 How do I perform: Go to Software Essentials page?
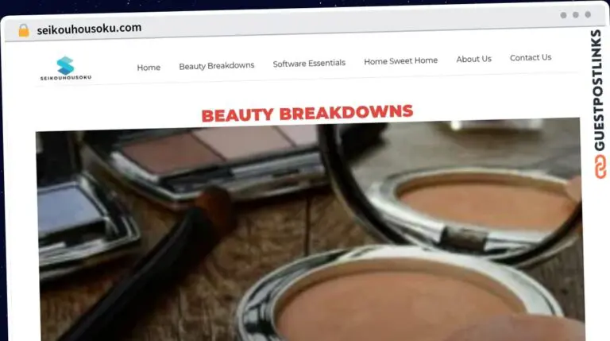point(309,63)
